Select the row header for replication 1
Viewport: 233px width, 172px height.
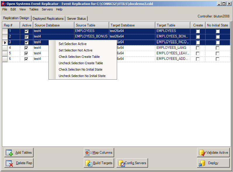click(x=5, y=31)
